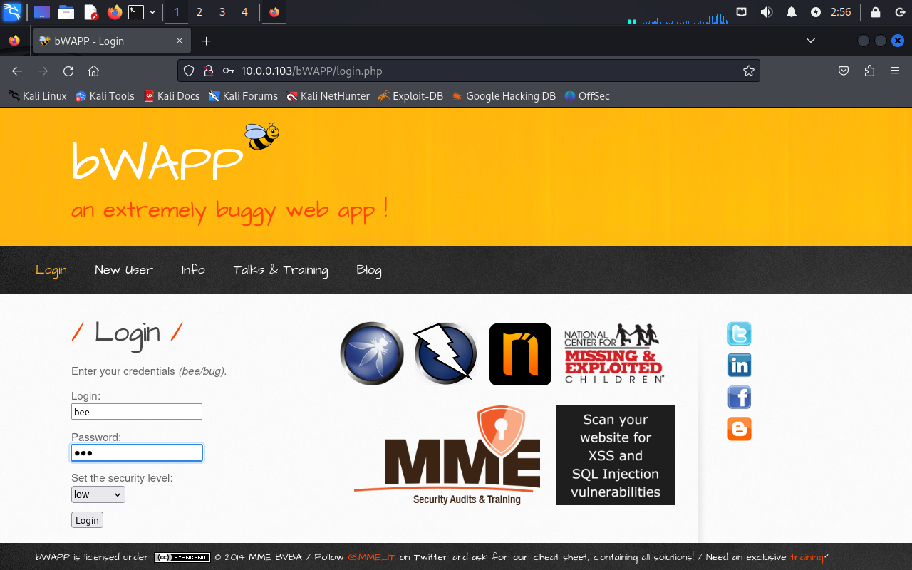Screen dimensions: 912x570
Task: Open the Kali Tools bookmark
Action: pyautogui.click(x=105, y=96)
